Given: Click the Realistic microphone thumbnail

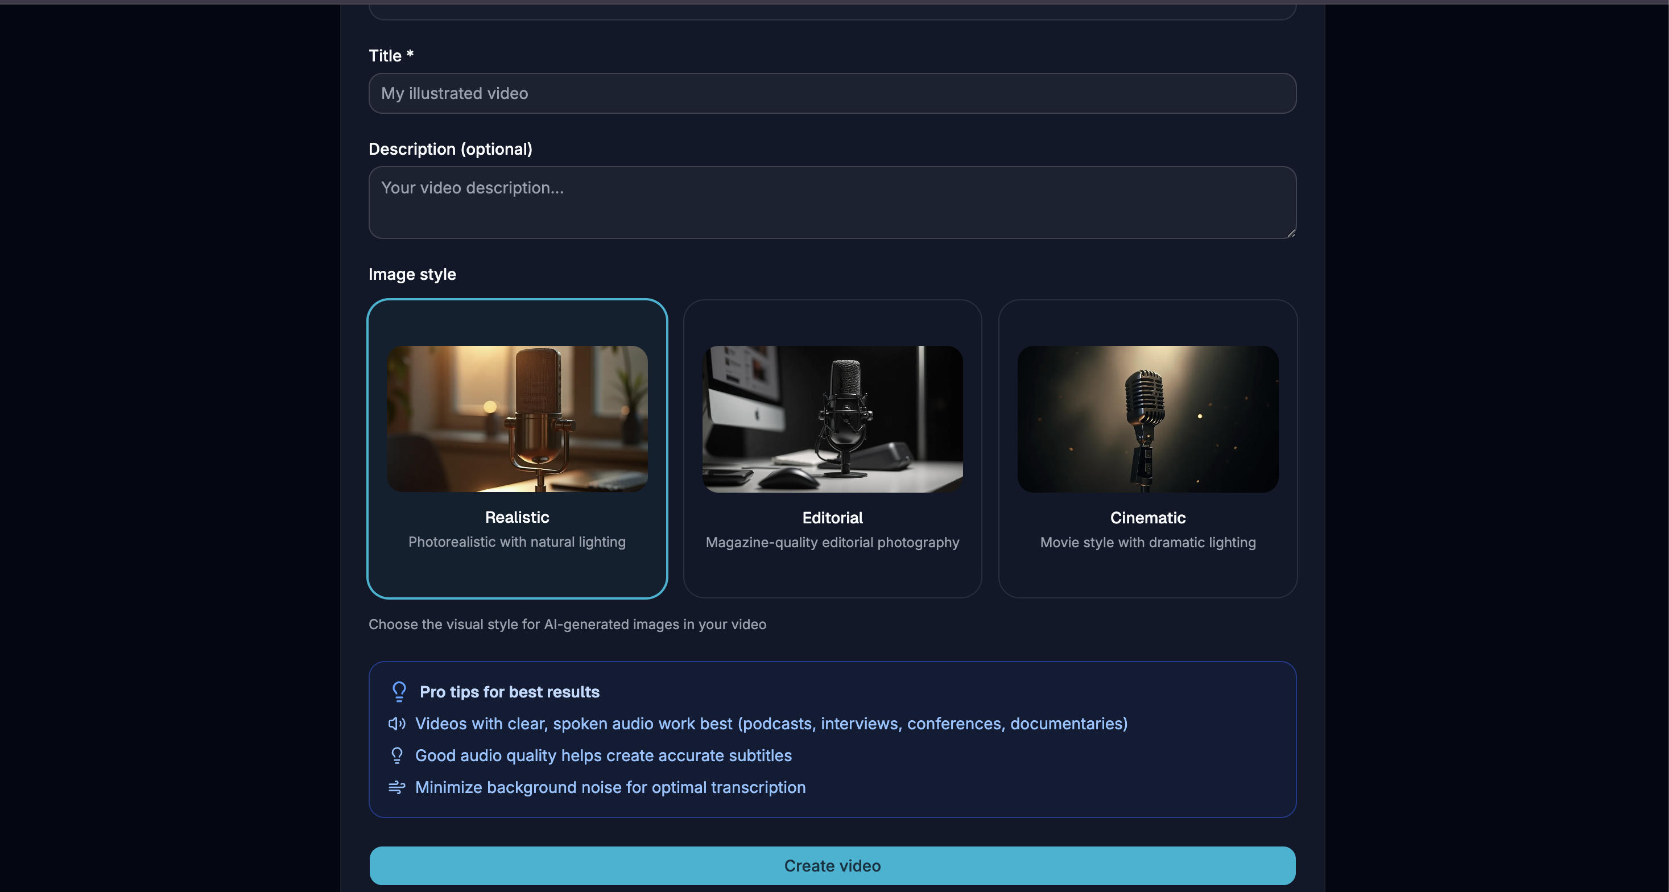Looking at the screenshot, I should pos(517,418).
